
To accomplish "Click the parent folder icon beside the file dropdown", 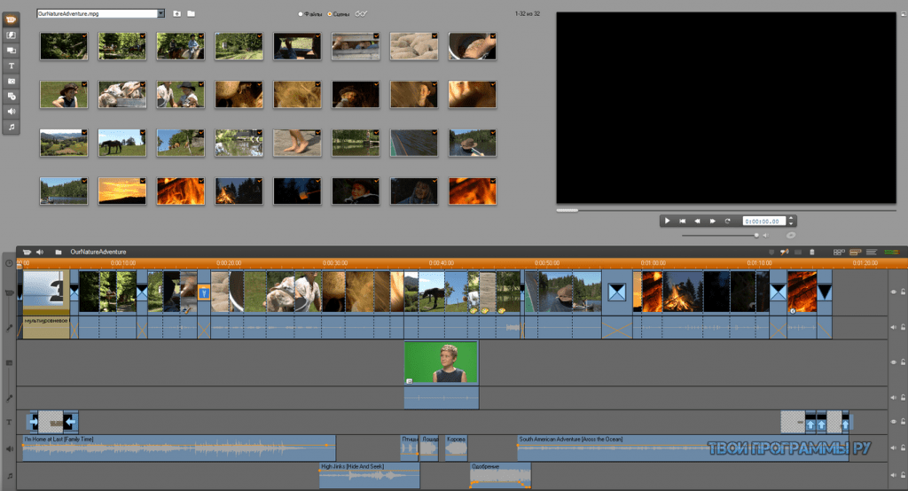I will tap(177, 13).
